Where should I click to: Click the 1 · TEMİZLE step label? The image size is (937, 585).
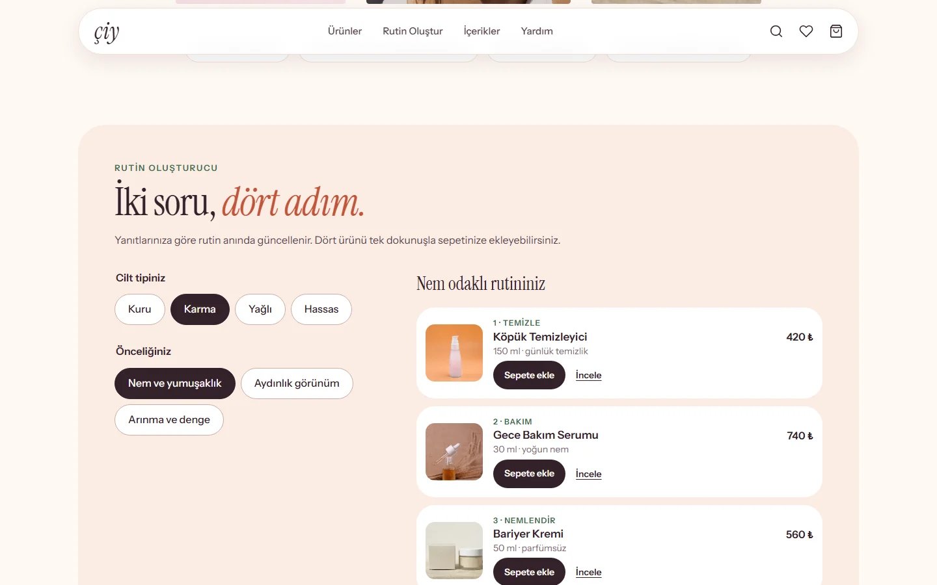click(x=517, y=322)
